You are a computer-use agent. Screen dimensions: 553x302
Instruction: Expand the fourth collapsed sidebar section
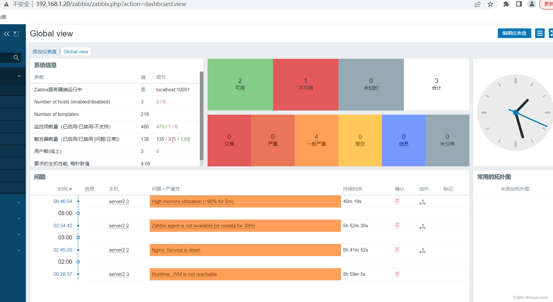click(19, 250)
